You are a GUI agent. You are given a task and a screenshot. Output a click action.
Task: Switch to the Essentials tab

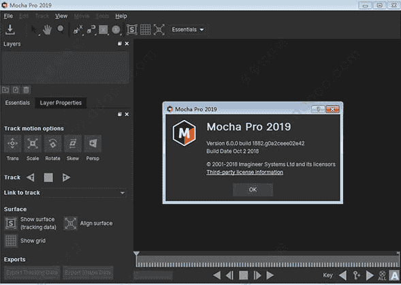pos(18,103)
